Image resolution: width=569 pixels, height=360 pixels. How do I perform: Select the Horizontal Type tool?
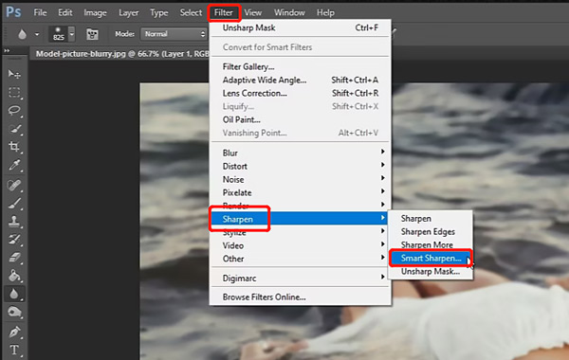14,350
